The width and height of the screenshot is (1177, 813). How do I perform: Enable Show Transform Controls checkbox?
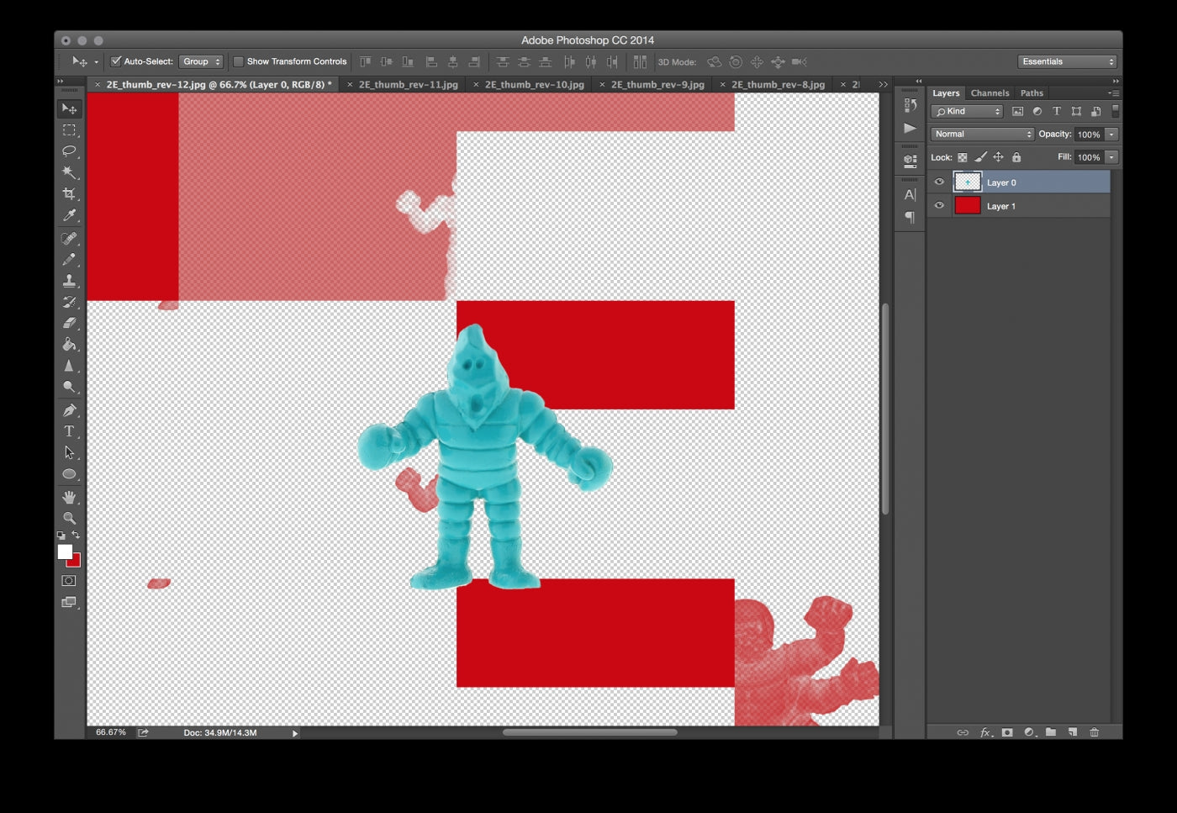click(238, 61)
